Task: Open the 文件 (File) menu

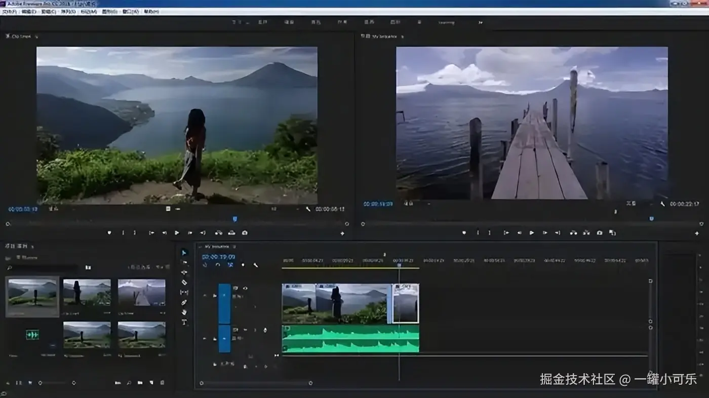Action: click(9, 12)
